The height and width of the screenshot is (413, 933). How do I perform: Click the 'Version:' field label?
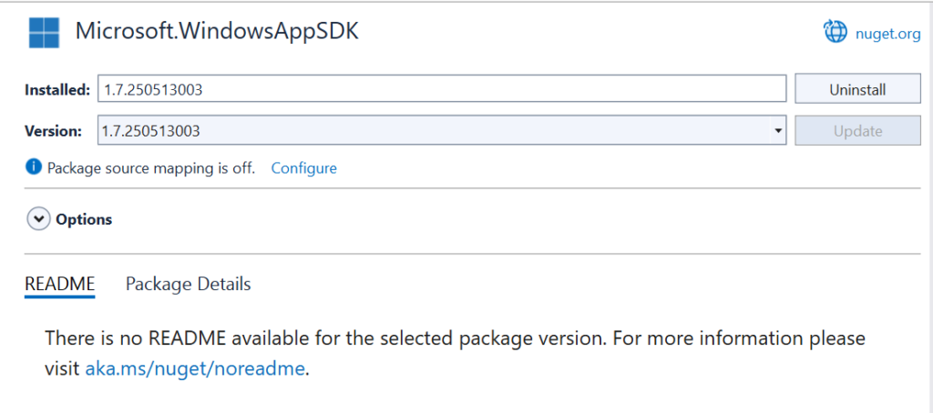[53, 131]
